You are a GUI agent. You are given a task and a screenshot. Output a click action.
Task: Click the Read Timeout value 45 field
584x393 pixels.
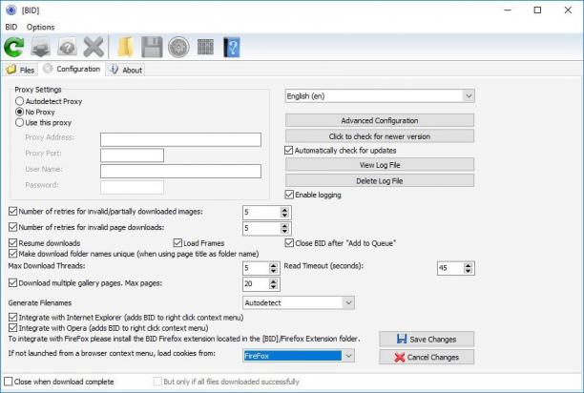[x=450, y=268]
